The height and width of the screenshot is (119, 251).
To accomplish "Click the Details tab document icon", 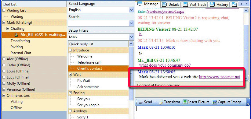I will click(x=165, y=4).
